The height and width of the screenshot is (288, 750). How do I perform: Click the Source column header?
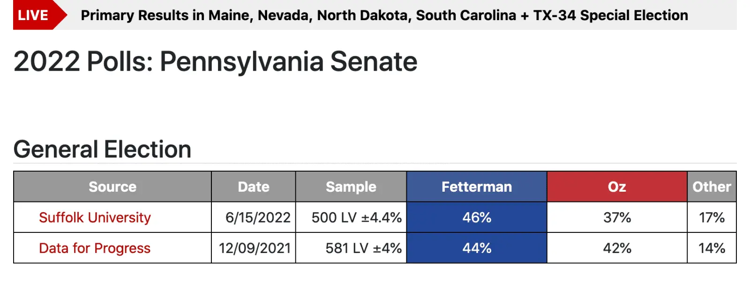click(x=112, y=187)
